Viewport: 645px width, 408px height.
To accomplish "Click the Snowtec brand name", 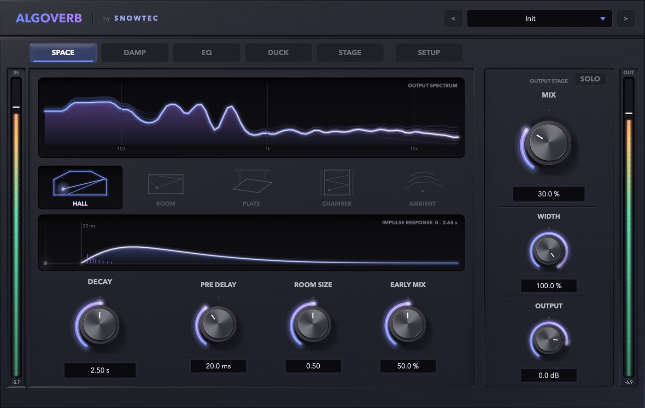I will (x=136, y=18).
